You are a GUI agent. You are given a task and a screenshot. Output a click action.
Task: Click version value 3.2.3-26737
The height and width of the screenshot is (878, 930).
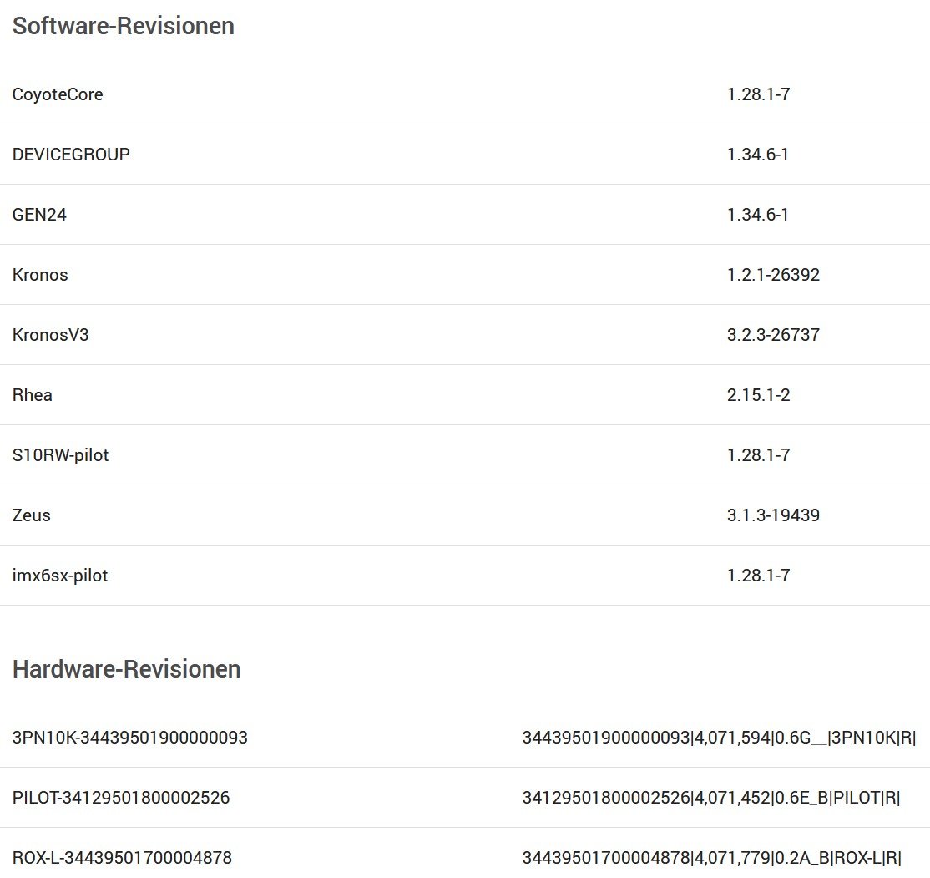[773, 335]
